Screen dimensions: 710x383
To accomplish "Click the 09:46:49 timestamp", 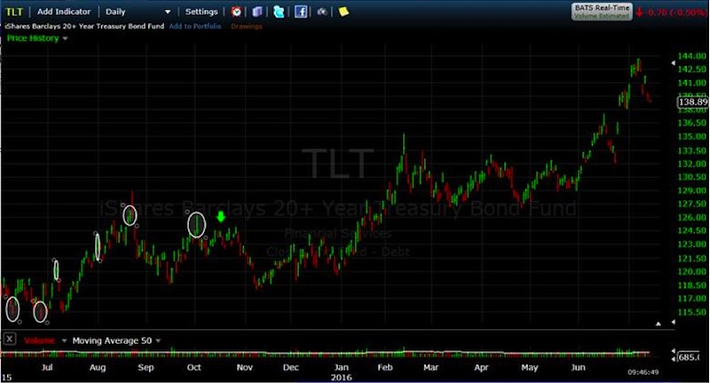I will point(643,372).
